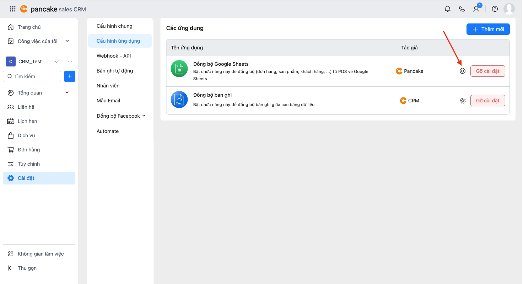This screenshot has width=523, height=284.
Task: Open the Cấu hình chung tab
Action: tap(114, 26)
